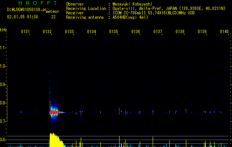Image resolution: width=232 pixels, height=147 pixels.
Task: Click the kHz axis unit label
Action: pos(3,30)
